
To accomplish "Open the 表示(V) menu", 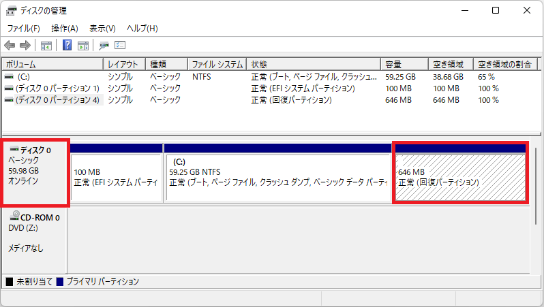I will pos(102,29).
